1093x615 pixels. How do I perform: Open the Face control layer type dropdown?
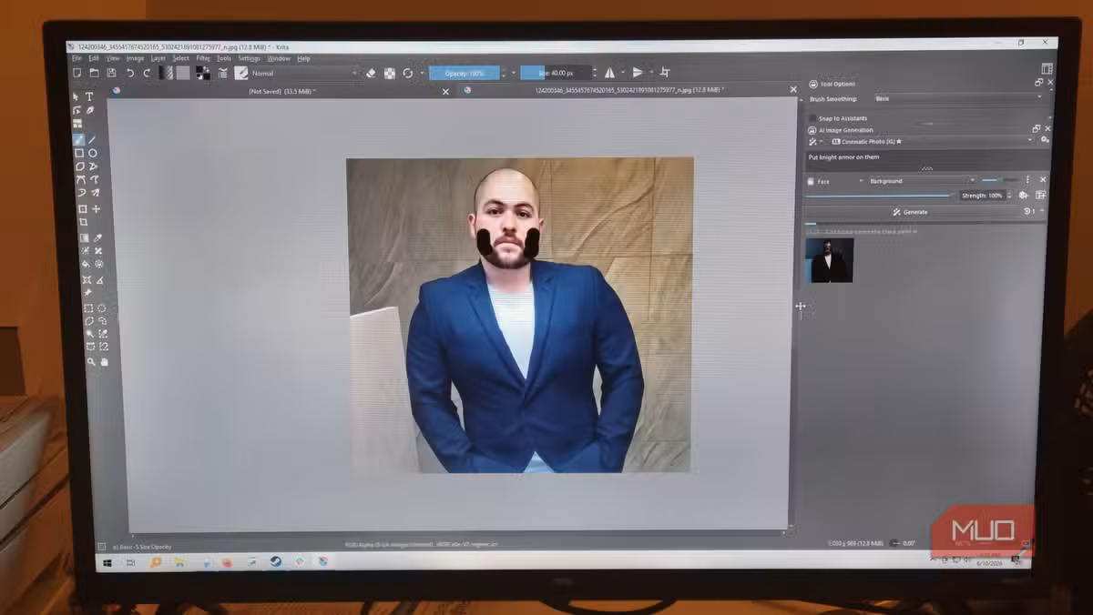835,181
